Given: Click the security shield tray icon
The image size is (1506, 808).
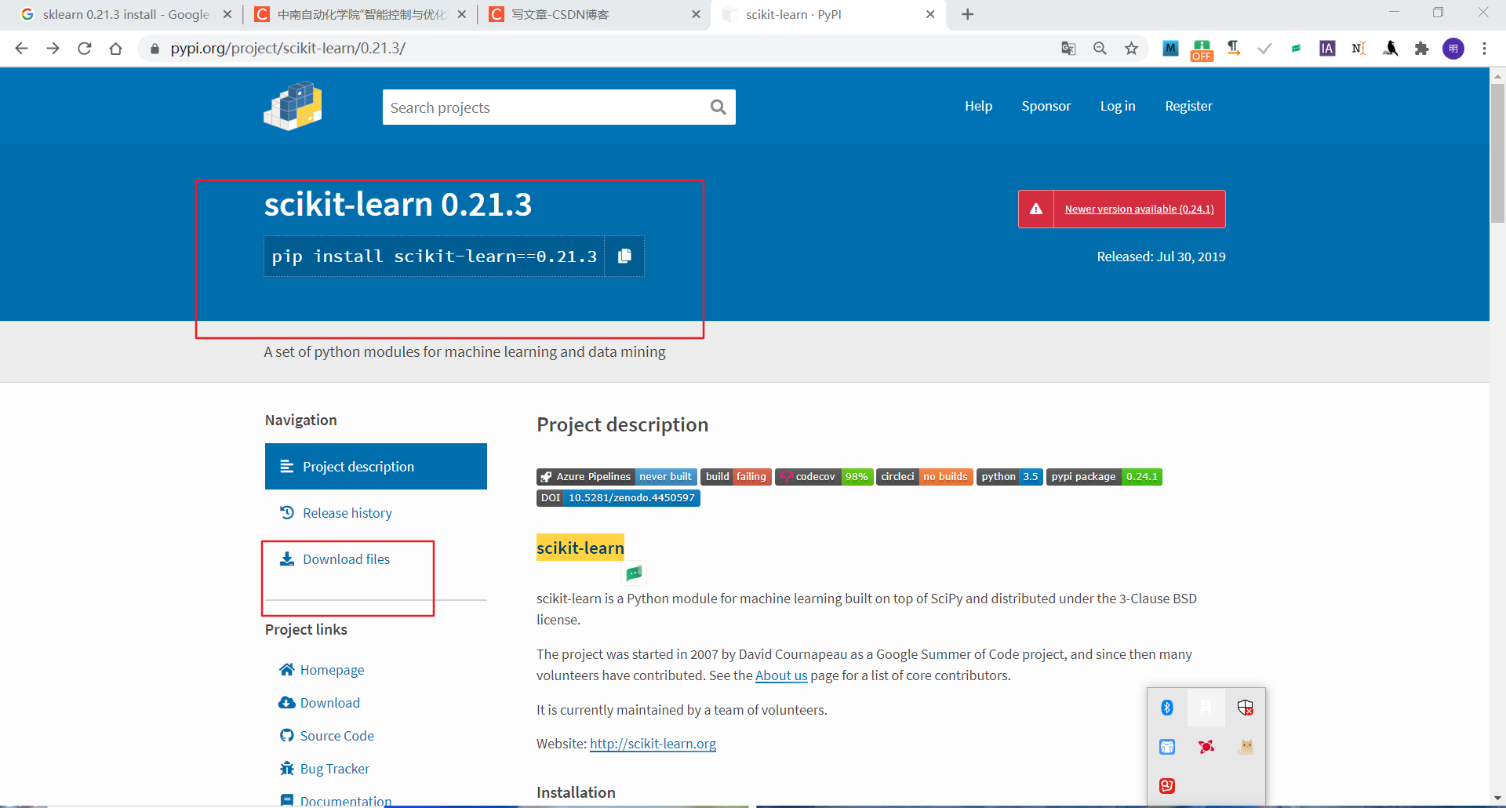Looking at the screenshot, I should pos(1246,708).
